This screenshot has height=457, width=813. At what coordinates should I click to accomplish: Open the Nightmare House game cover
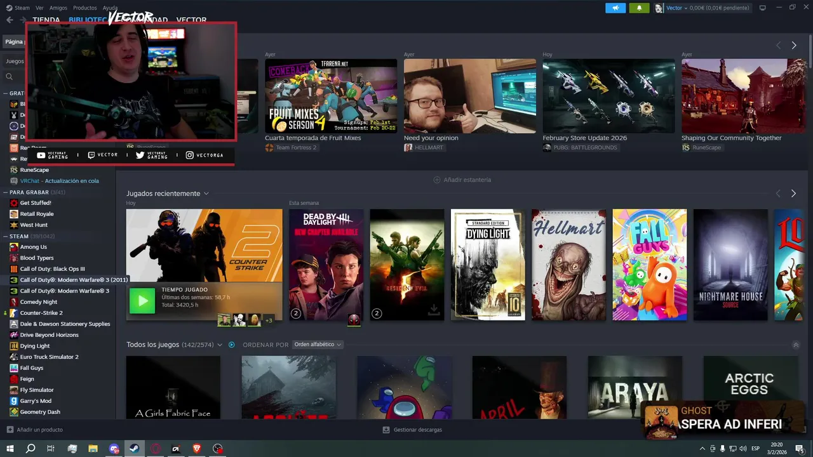click(x=730, y=265)
